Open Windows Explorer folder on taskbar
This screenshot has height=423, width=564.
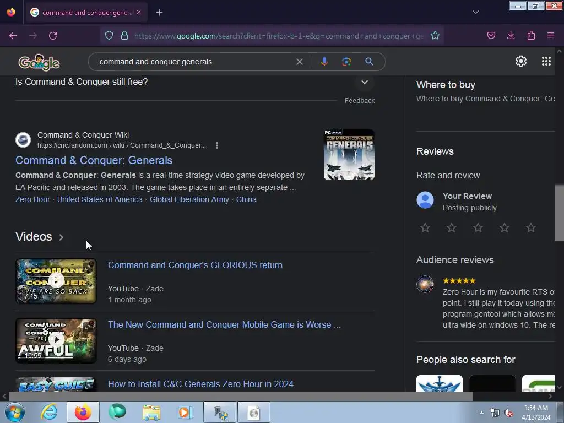coord(151,412)
